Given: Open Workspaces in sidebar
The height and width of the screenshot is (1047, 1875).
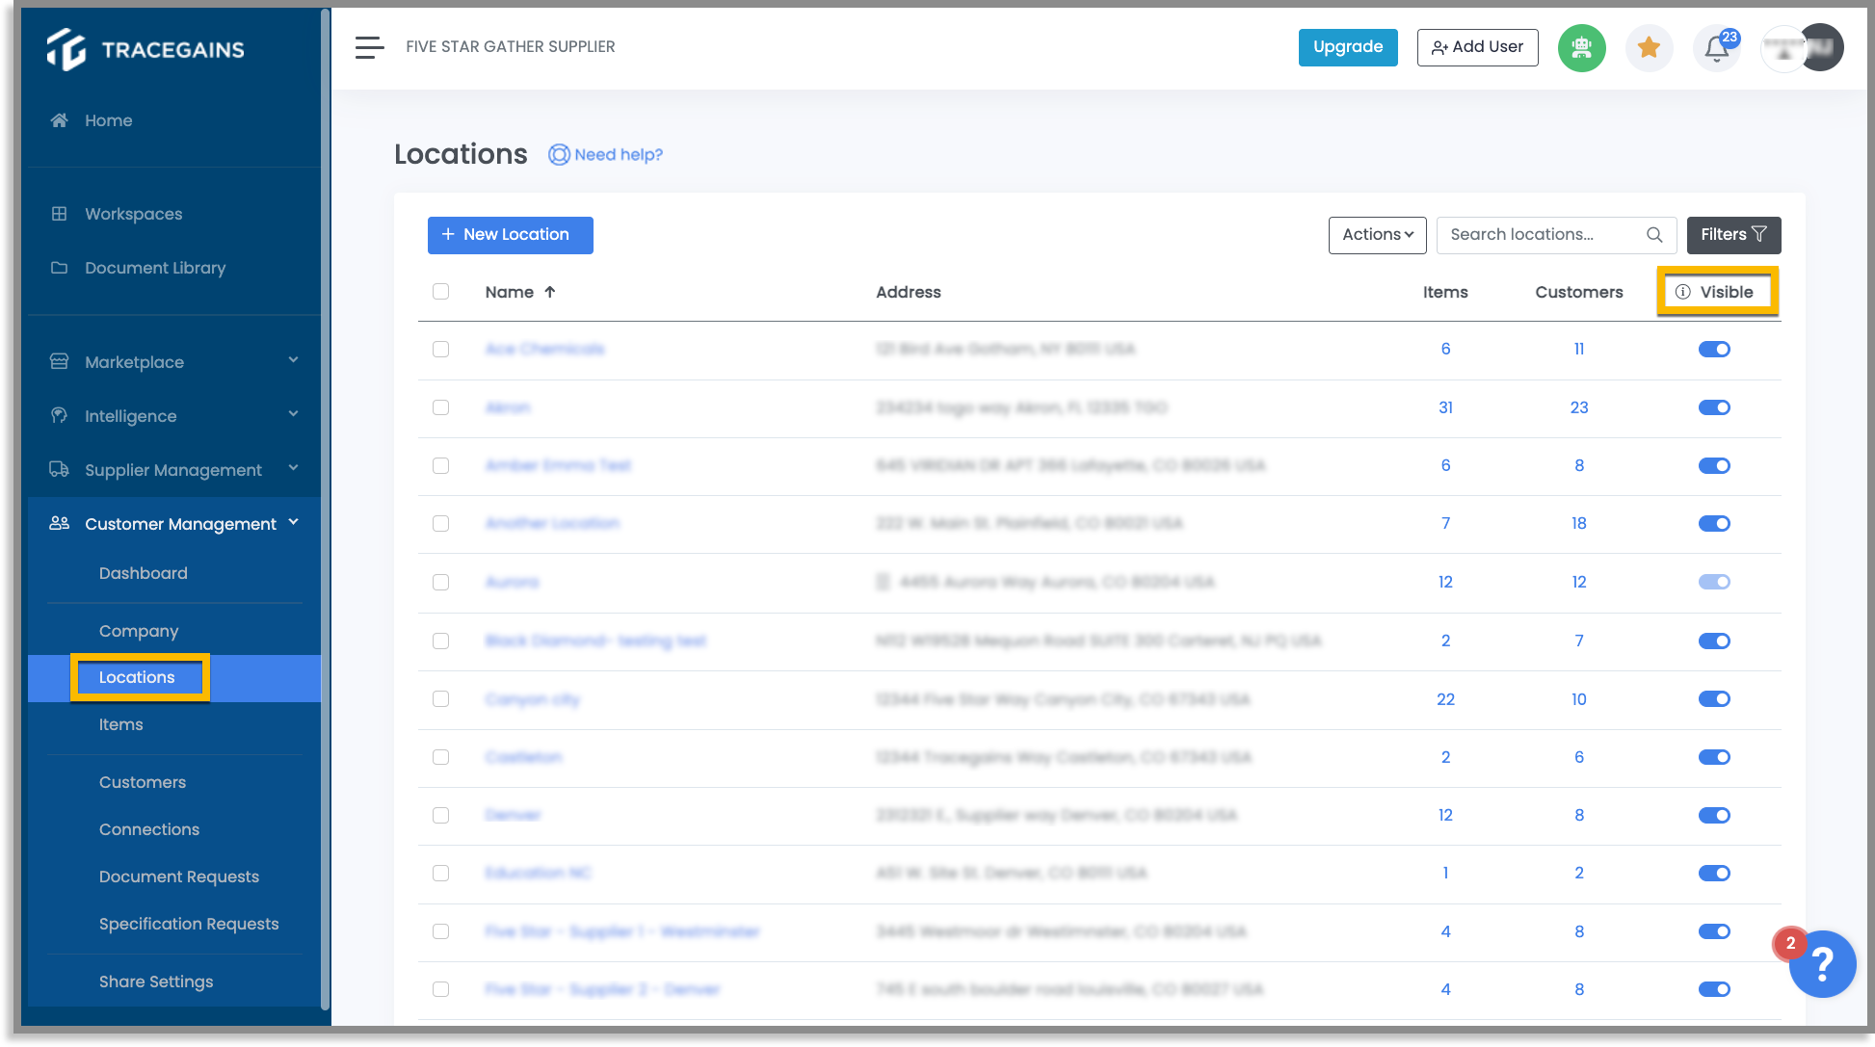Looking at the screenshot, I should 133,214.
